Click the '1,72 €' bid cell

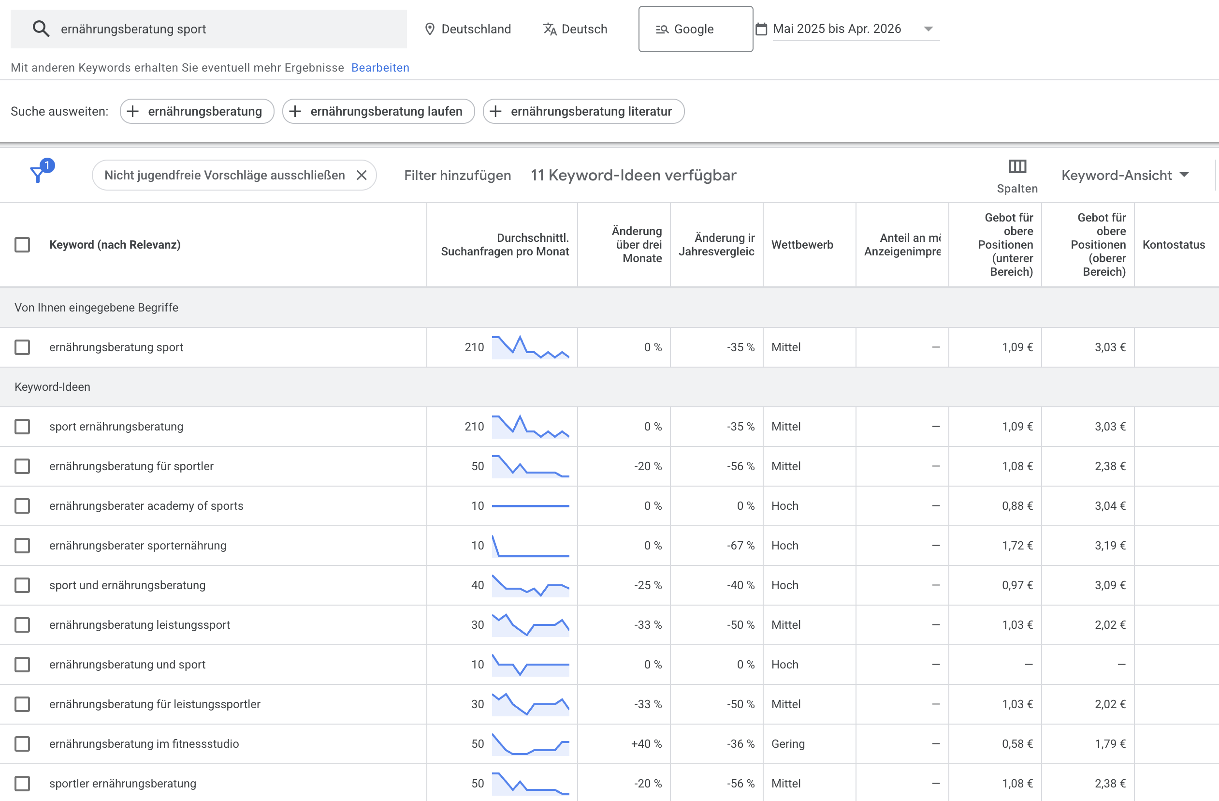1017,545
